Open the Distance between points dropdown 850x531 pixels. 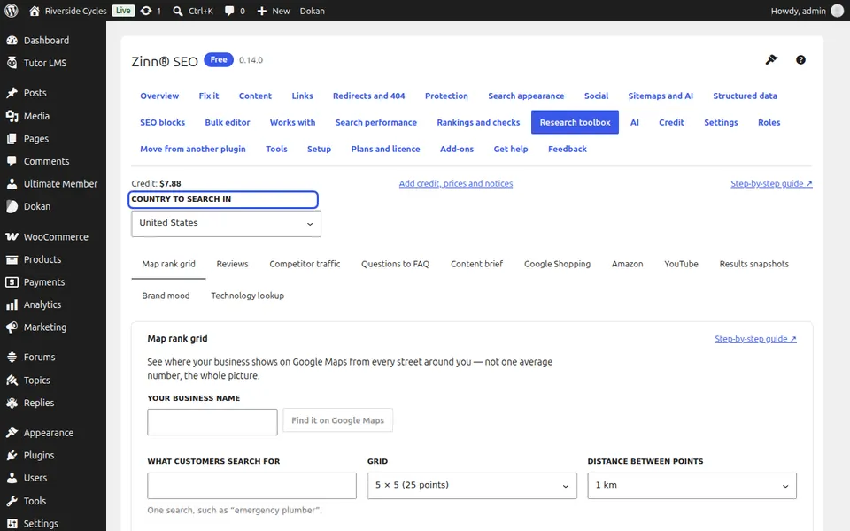click(x=692, y=486)
